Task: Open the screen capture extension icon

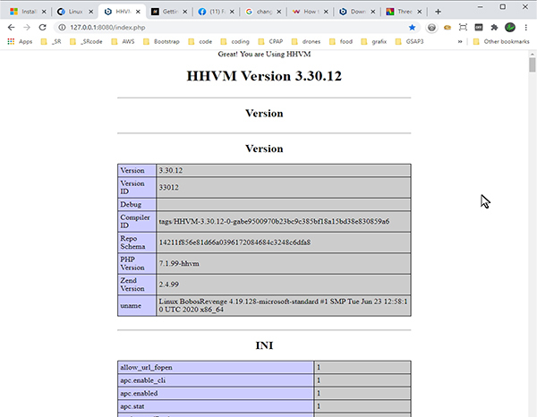Action: (463, 28)
